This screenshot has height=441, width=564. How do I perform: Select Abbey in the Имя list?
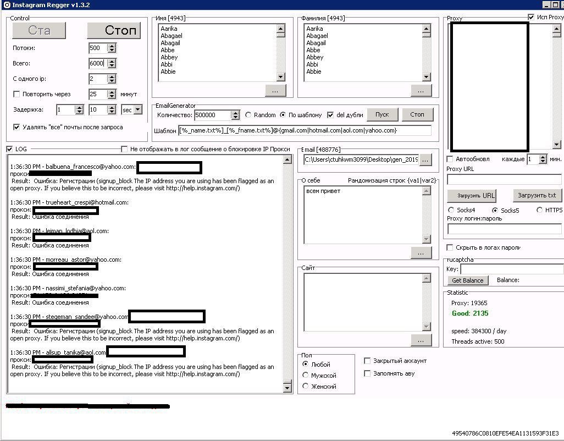pyautogui.click(x=169, y=57)
